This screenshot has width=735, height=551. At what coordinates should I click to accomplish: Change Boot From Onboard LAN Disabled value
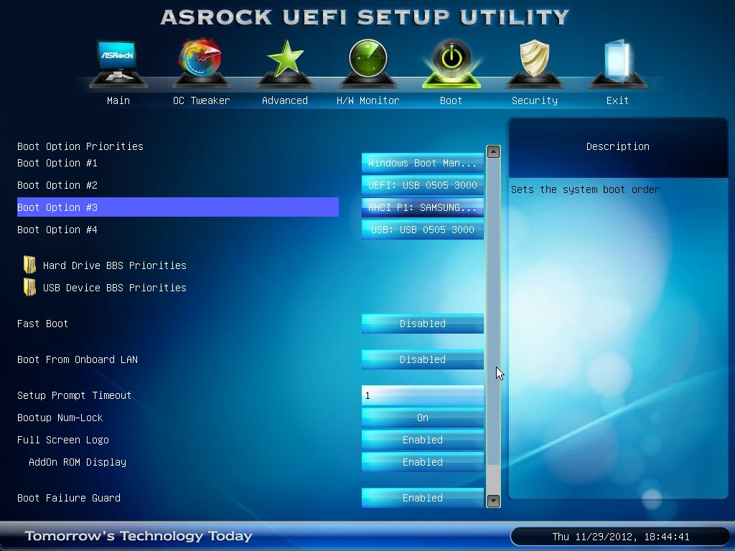coord(422,359)
